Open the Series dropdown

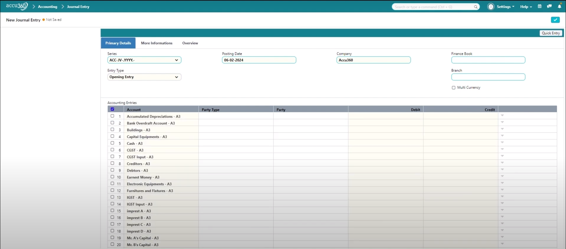click(144, 60)
